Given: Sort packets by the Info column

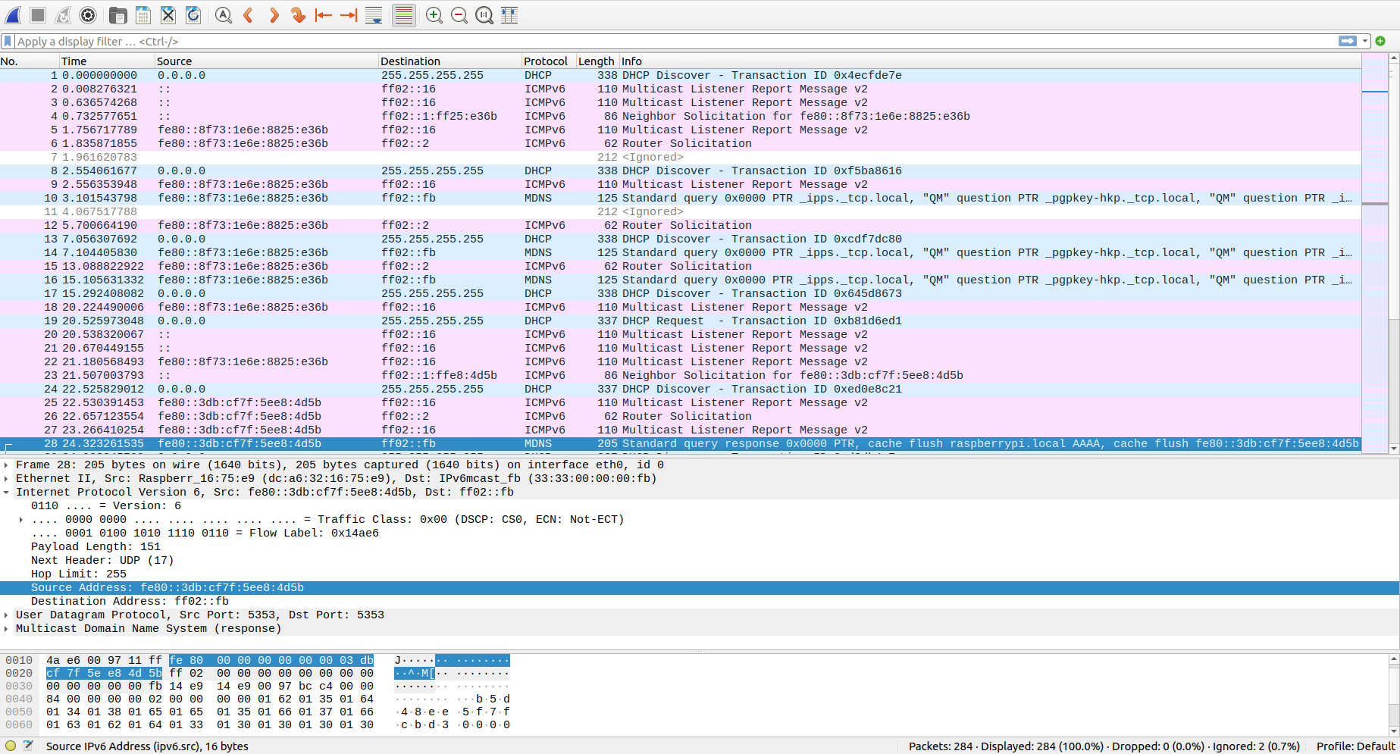Looking at the screenshot, I should 990,61.
